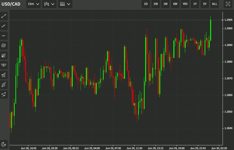Image resolution: width=234 pixels, height=150 pixels.
Task: Select the fan lines drawing tool
Action: 4,55
